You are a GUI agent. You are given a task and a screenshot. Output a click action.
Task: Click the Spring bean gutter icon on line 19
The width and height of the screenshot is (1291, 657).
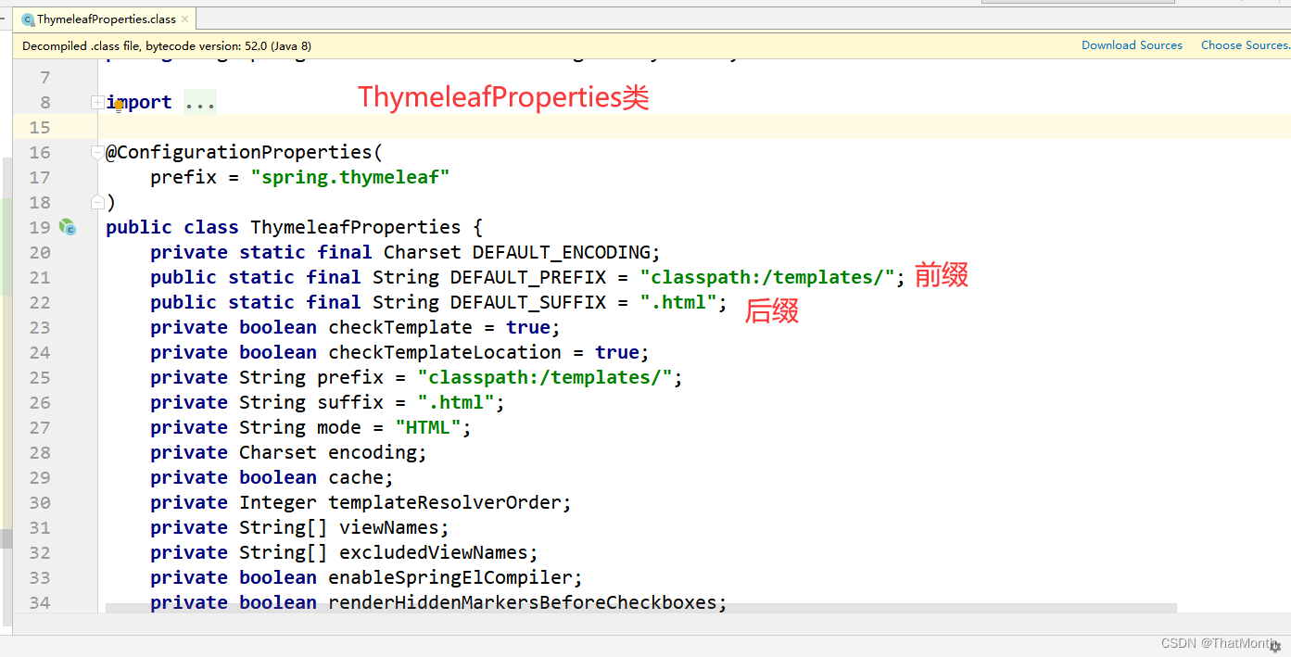pyautogui.click(x=67, y=227)
